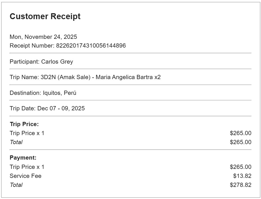Click the italic Total label under Trip Price
This screenshot has height=199, width=261.
16,142
